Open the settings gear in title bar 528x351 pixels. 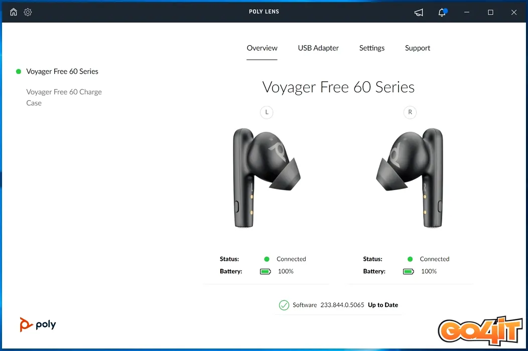tap(28, 12)
